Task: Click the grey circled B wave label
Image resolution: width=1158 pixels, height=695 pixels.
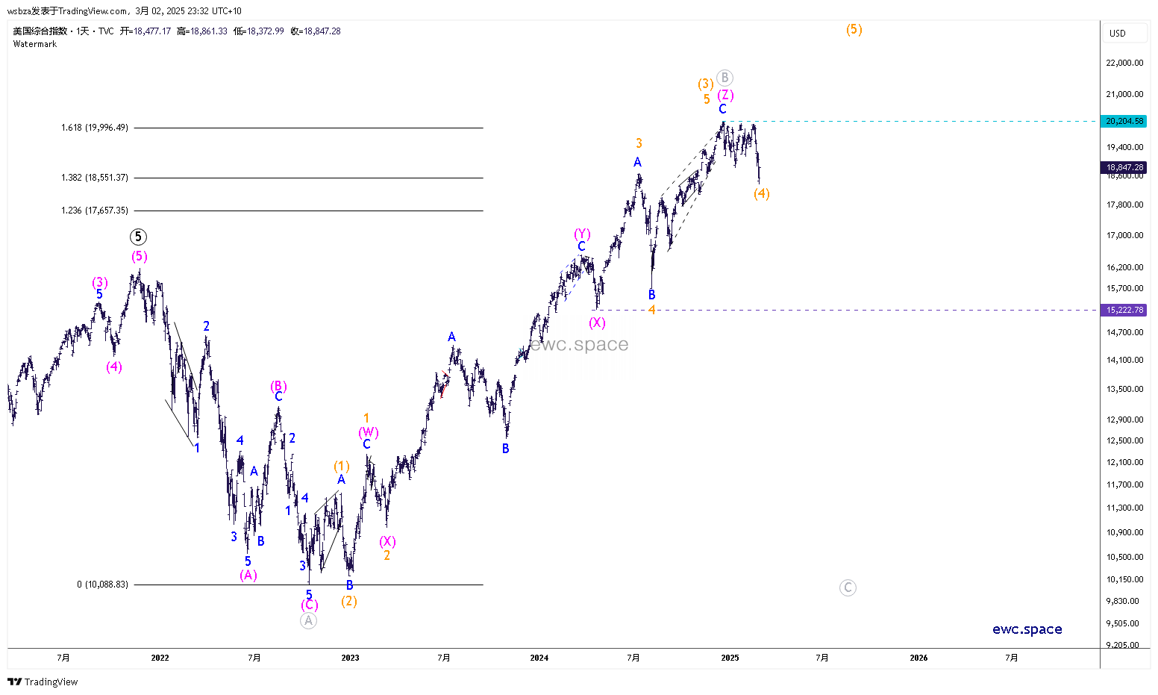Action: pos(724,78)
